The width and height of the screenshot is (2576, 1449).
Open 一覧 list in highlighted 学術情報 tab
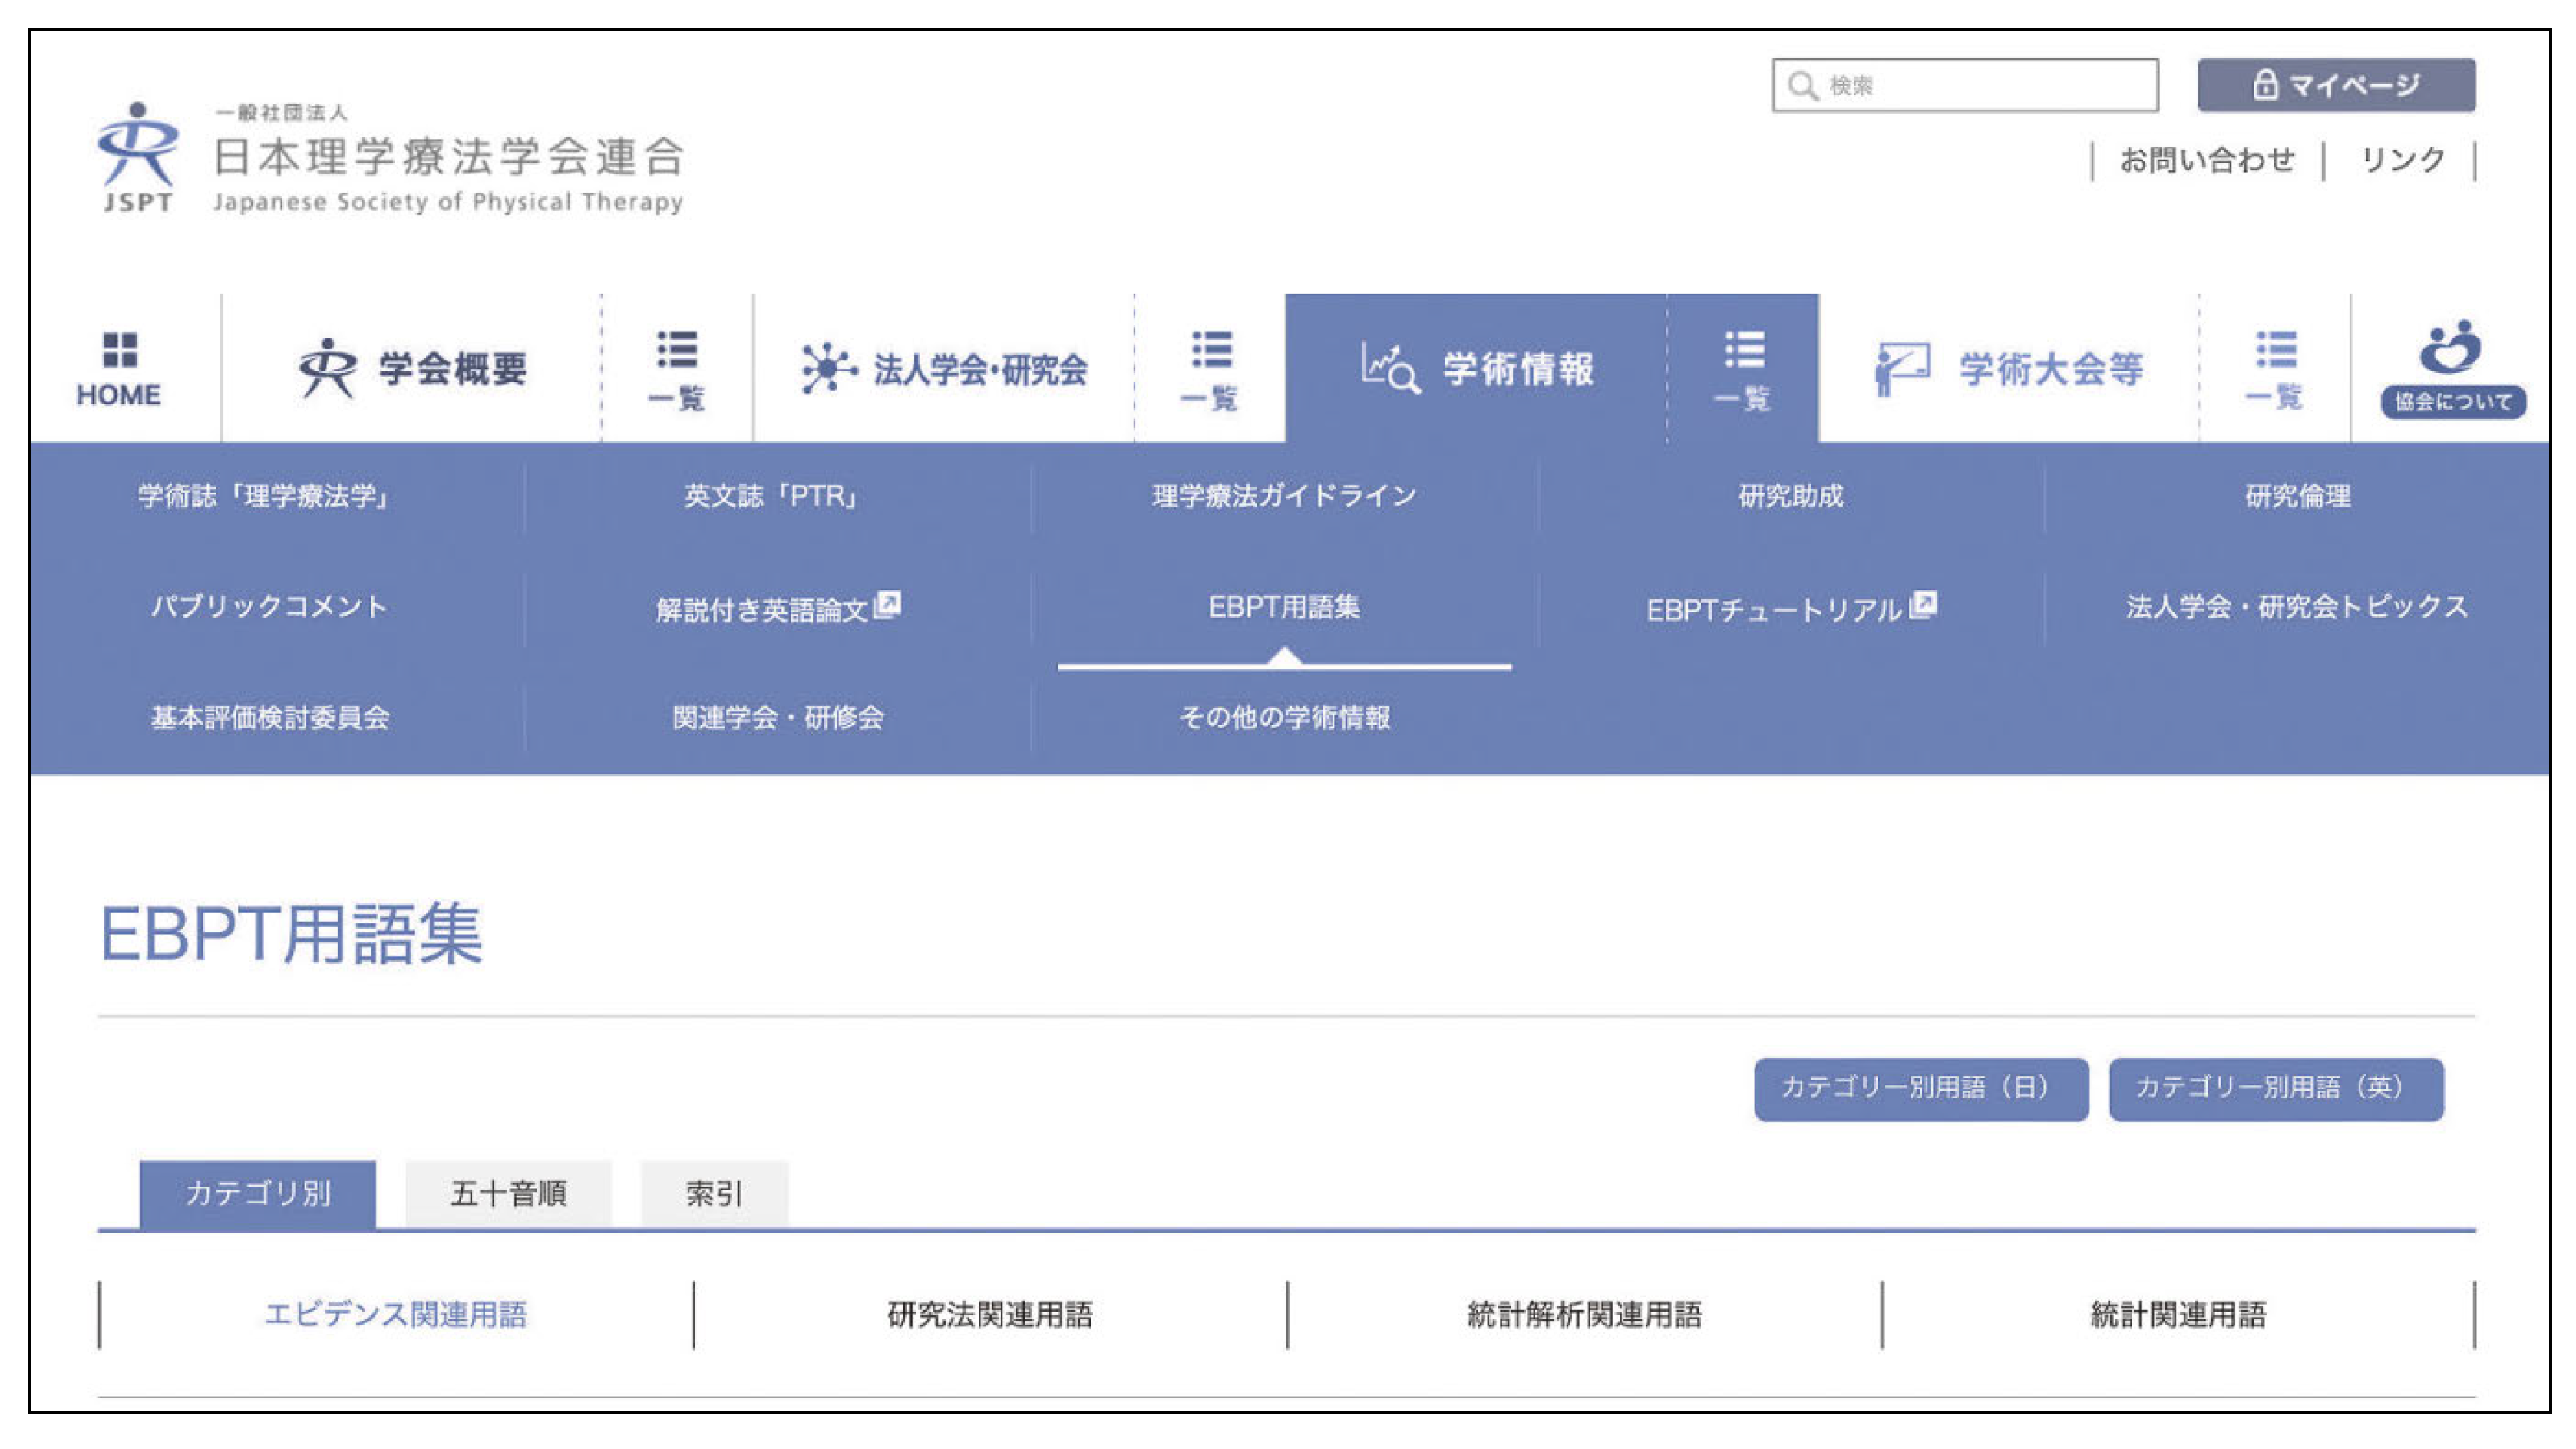[1743, 369]
